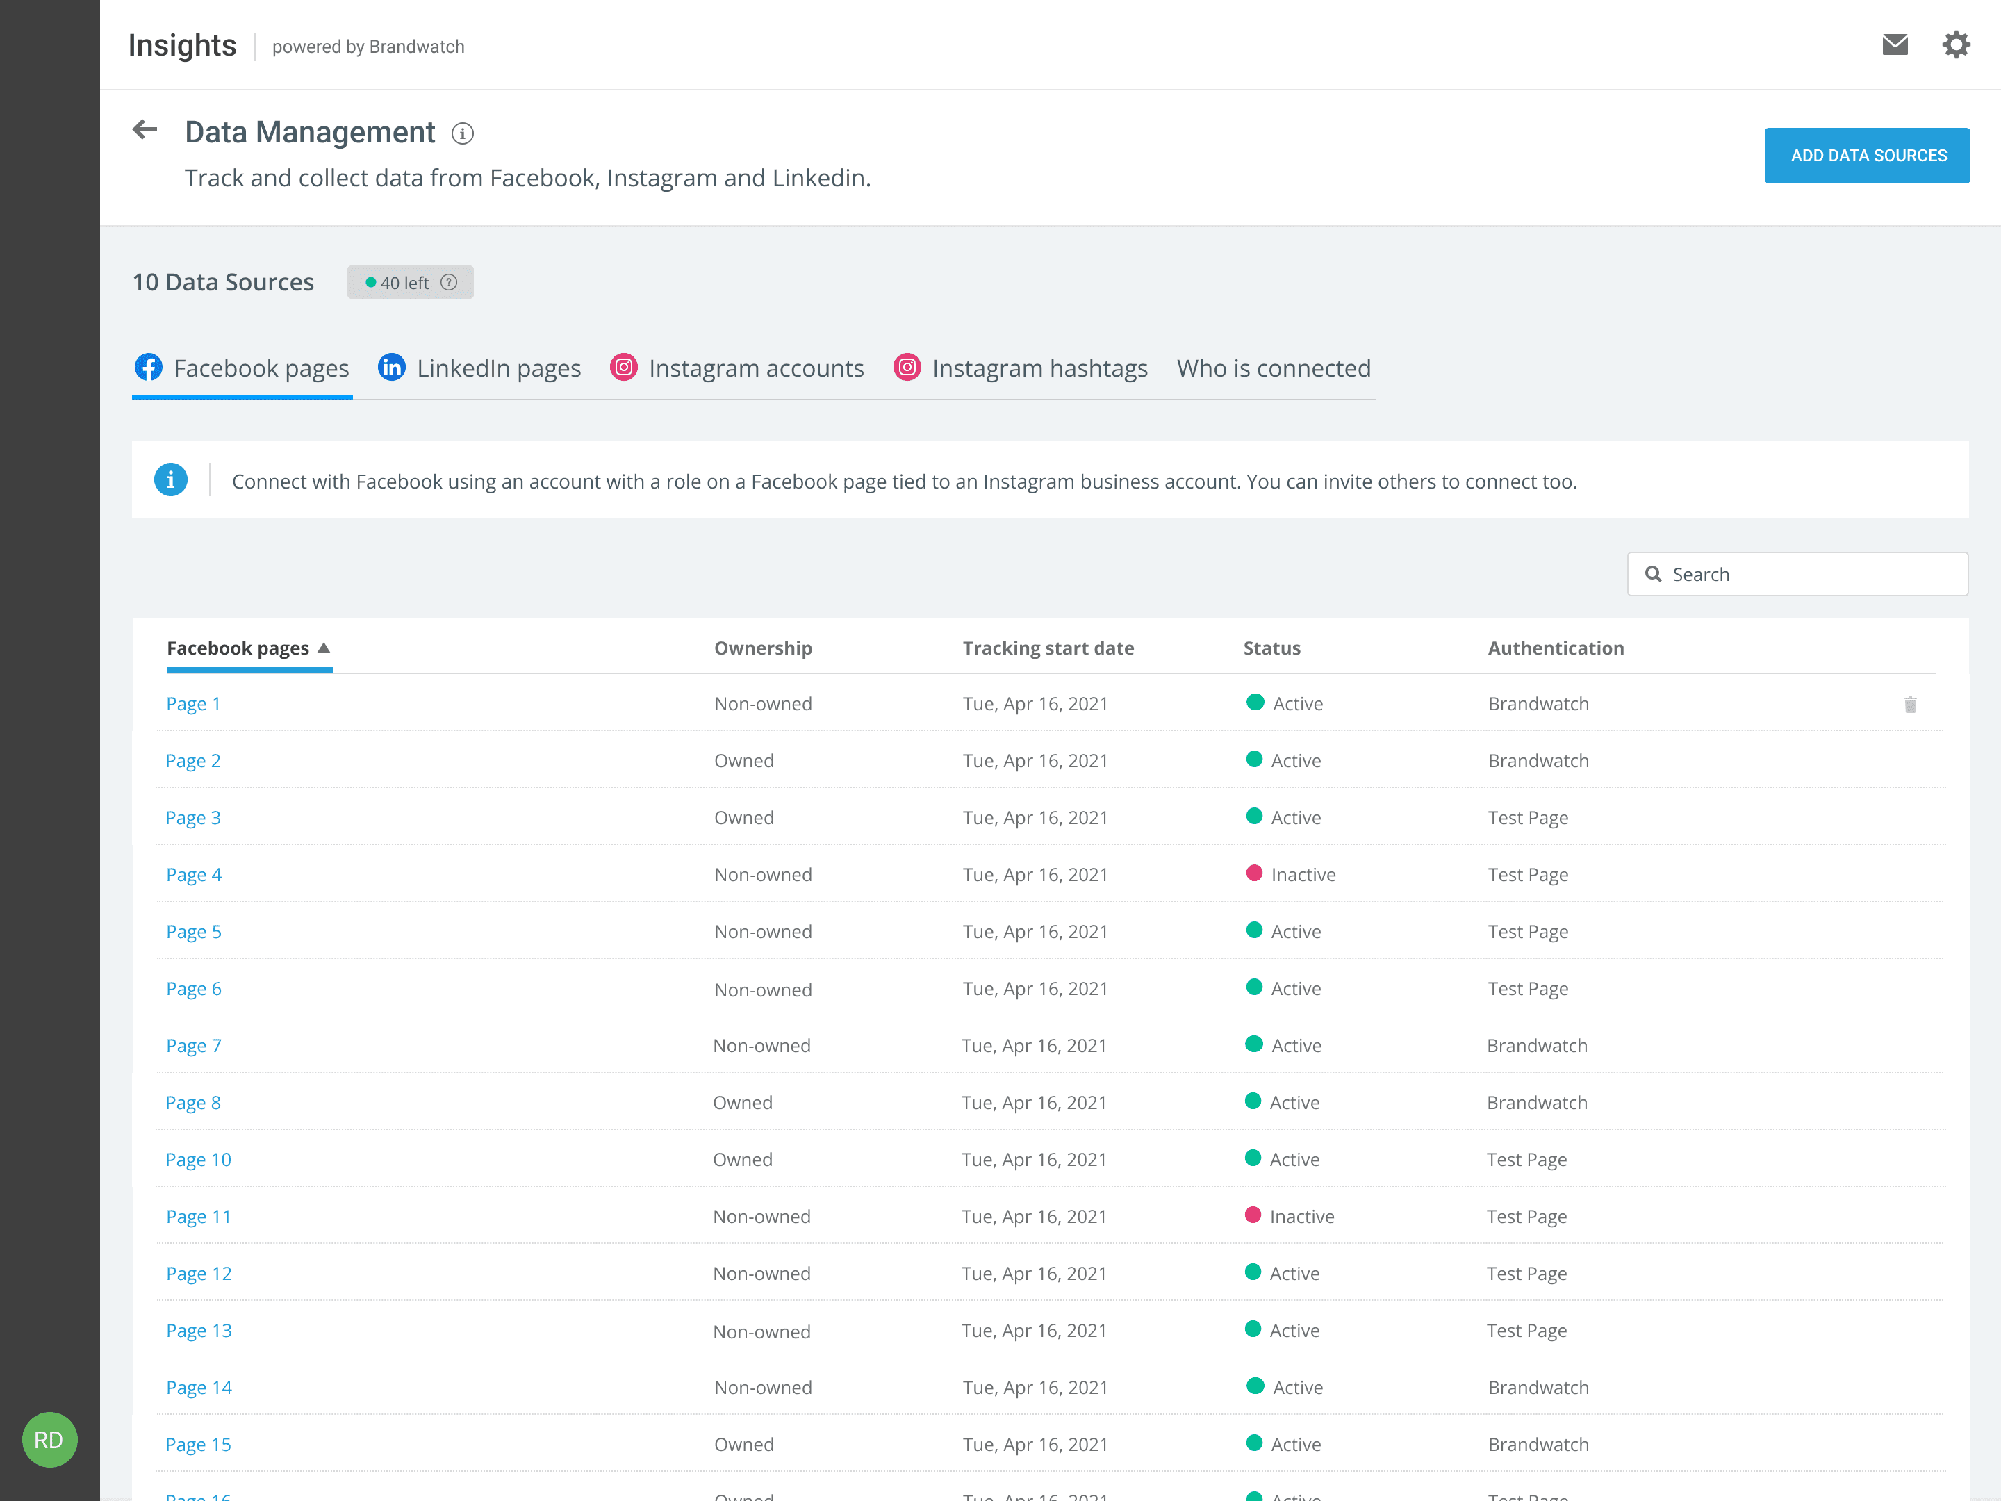Select the blue info banner icon
2001x1501 pixels.
(x=171, y=479)
